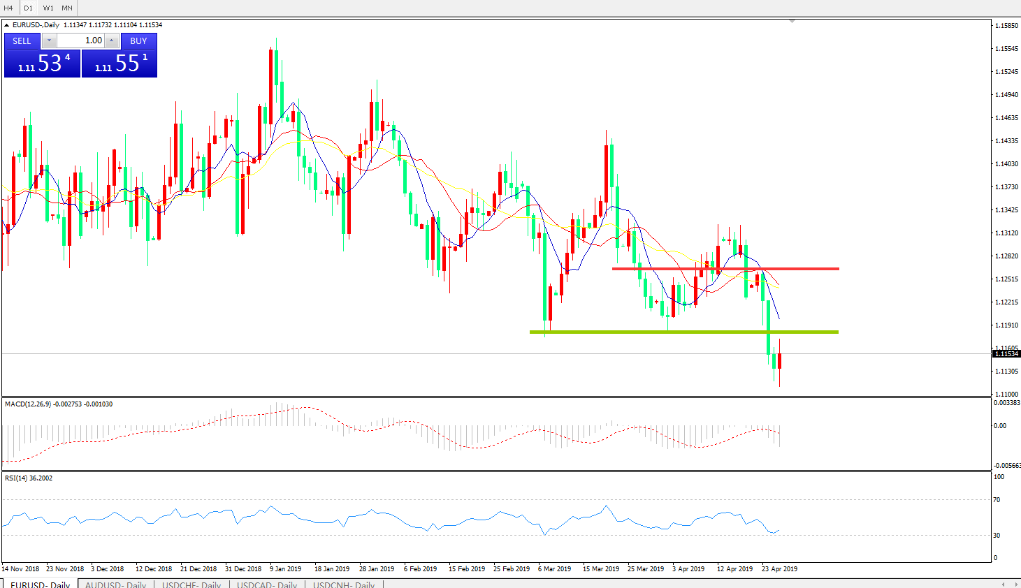This screenshot has height=588, width=1021.
Task: Click the chart shift triangle marker
Action: 792,22
